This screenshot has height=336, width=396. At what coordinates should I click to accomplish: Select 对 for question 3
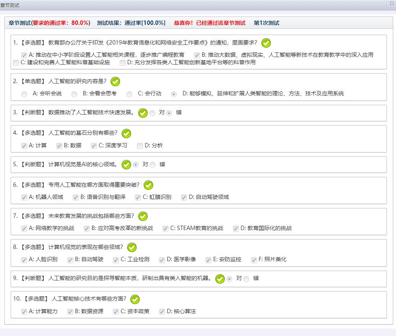(x=152, y=113)
